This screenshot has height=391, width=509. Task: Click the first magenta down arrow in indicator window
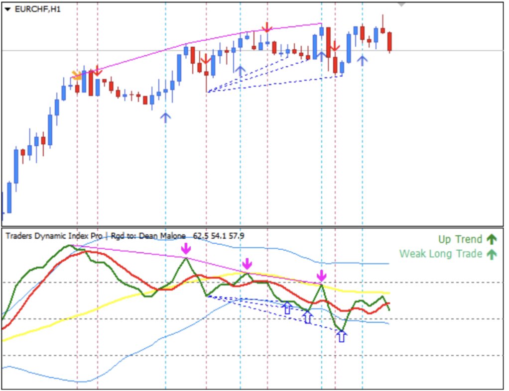pyautogui.click(x=186, y=248)
